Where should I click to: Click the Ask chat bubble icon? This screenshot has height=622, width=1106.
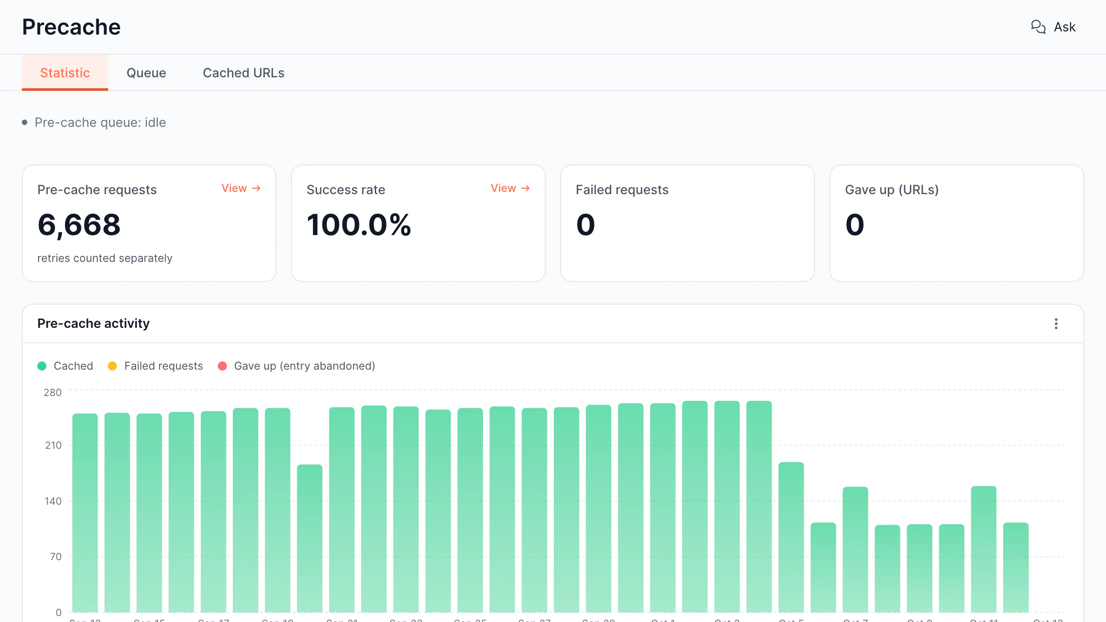click(1038, 27)
